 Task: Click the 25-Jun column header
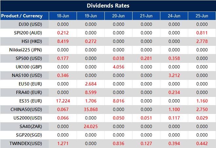202,16
